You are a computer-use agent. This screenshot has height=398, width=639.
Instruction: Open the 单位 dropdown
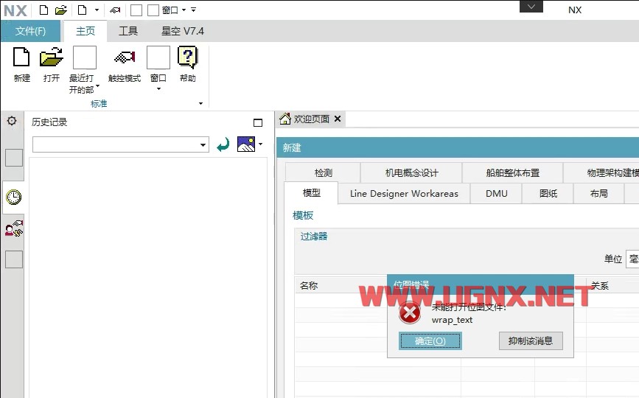[x=632, y=259]
